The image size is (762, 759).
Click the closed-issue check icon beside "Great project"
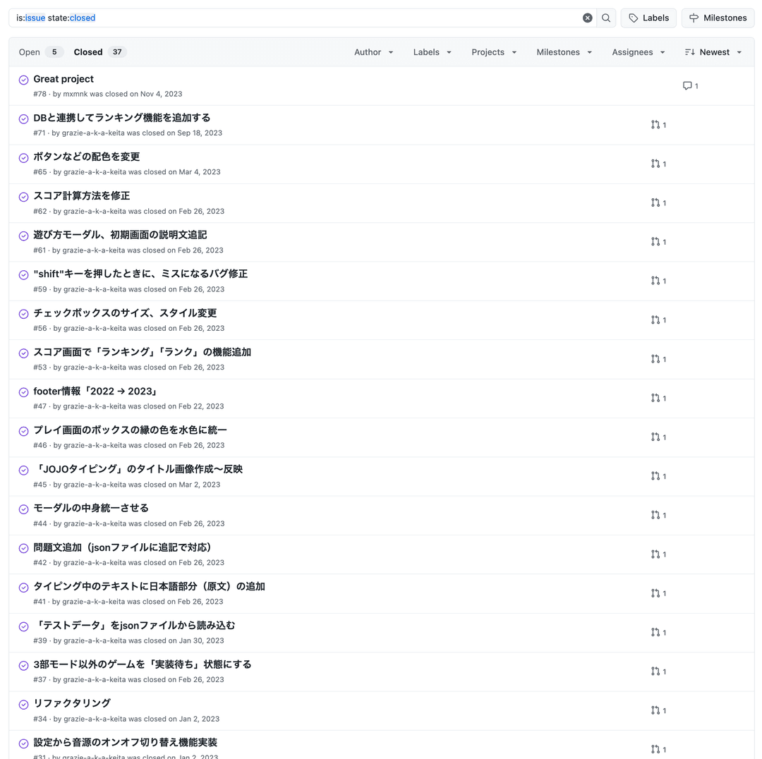(23, 79)
